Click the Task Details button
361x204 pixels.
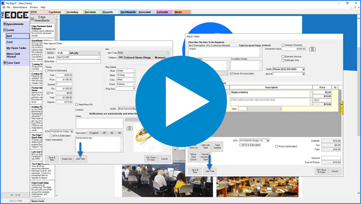pos(218,146)
